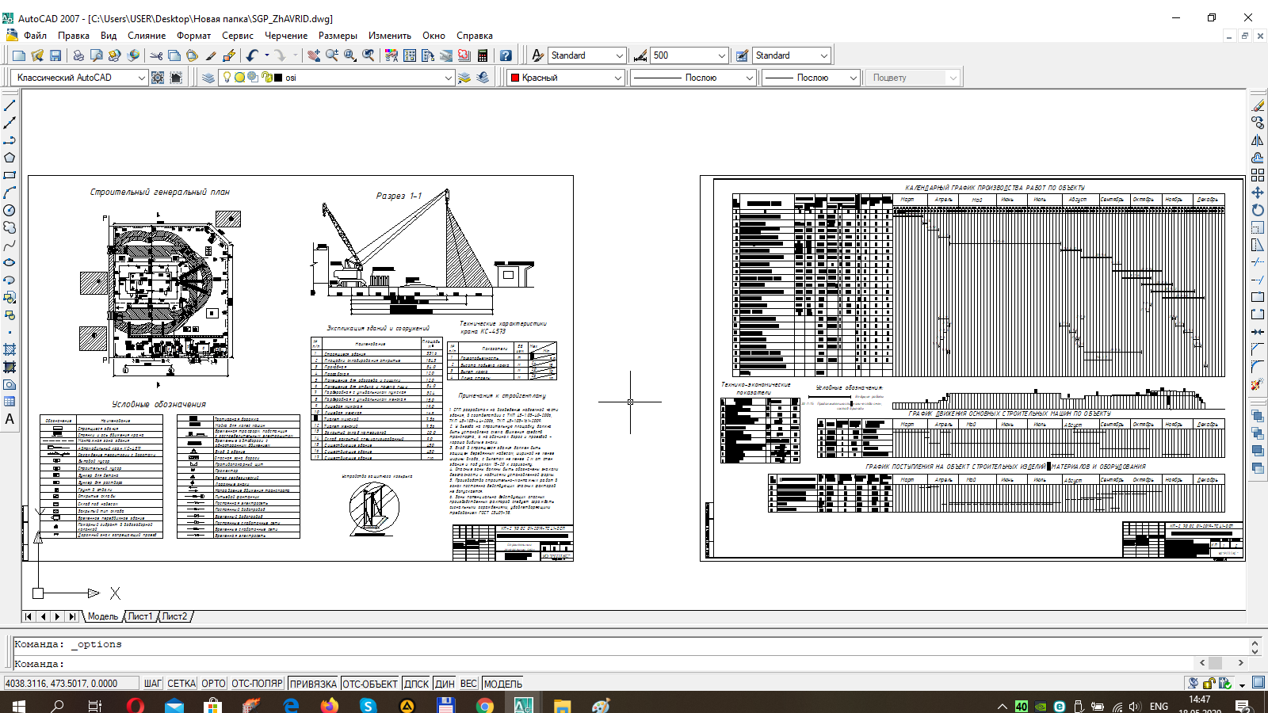The height and width of the screenshot is (713, 1268).
Task: Select the Polygon tool
Action: coord(10,158)
